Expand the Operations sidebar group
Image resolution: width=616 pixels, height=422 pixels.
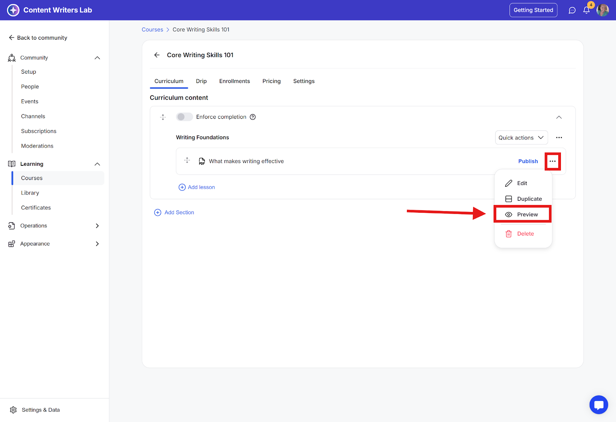pos(97,226)
